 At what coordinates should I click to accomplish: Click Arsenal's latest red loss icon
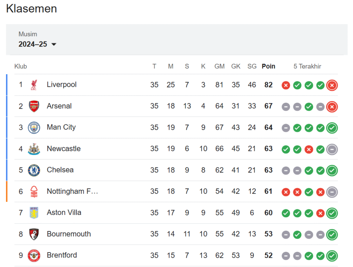pos(332,107)
